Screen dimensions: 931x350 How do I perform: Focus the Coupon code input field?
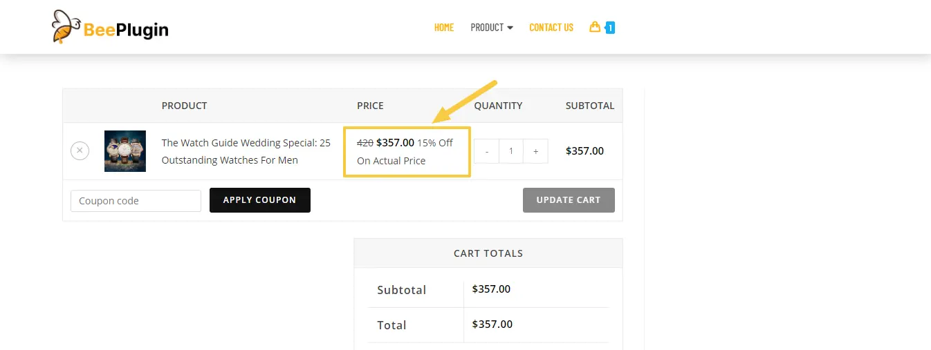136,201
